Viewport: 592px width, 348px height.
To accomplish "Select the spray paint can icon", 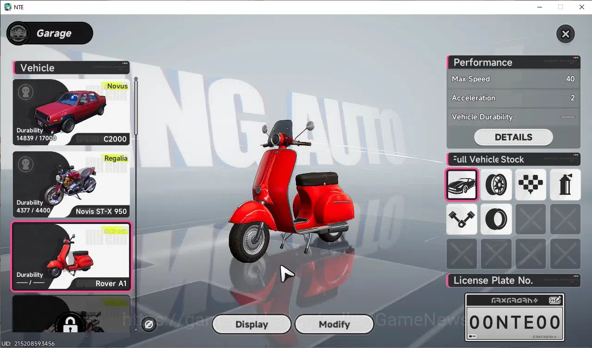I will [x=565, y=185].
